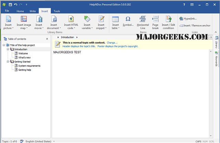Screen dimensions: 220x143
Task: Collapse the Introduction tree node
Action: click(8, 49)
